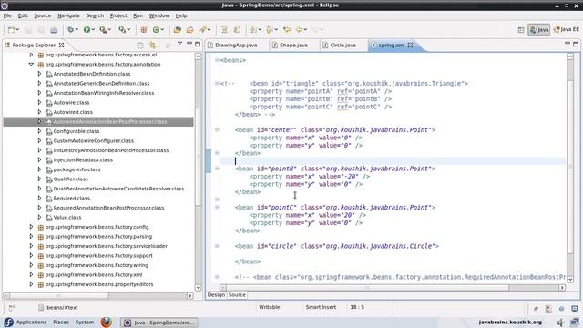Click the volume speaker icon in panel
This screenshot has width=583, height=328.
coord(561,323)
